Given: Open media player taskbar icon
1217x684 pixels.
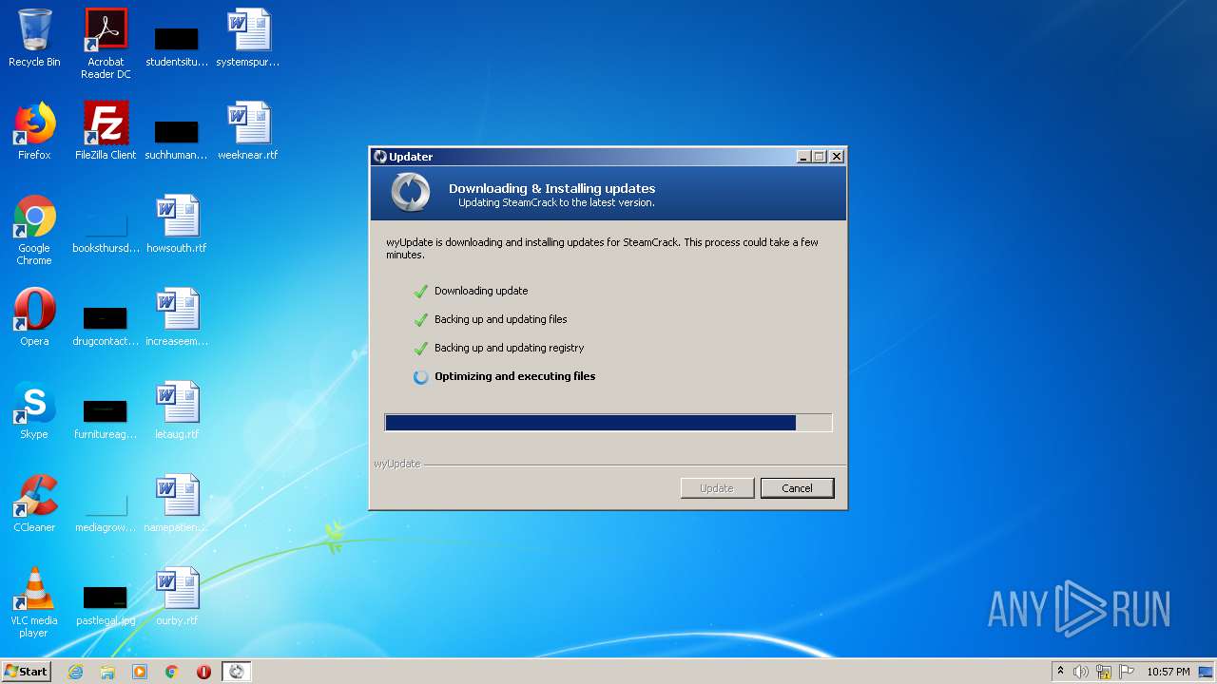Looking at the screenshot, I should click(140, 672).
